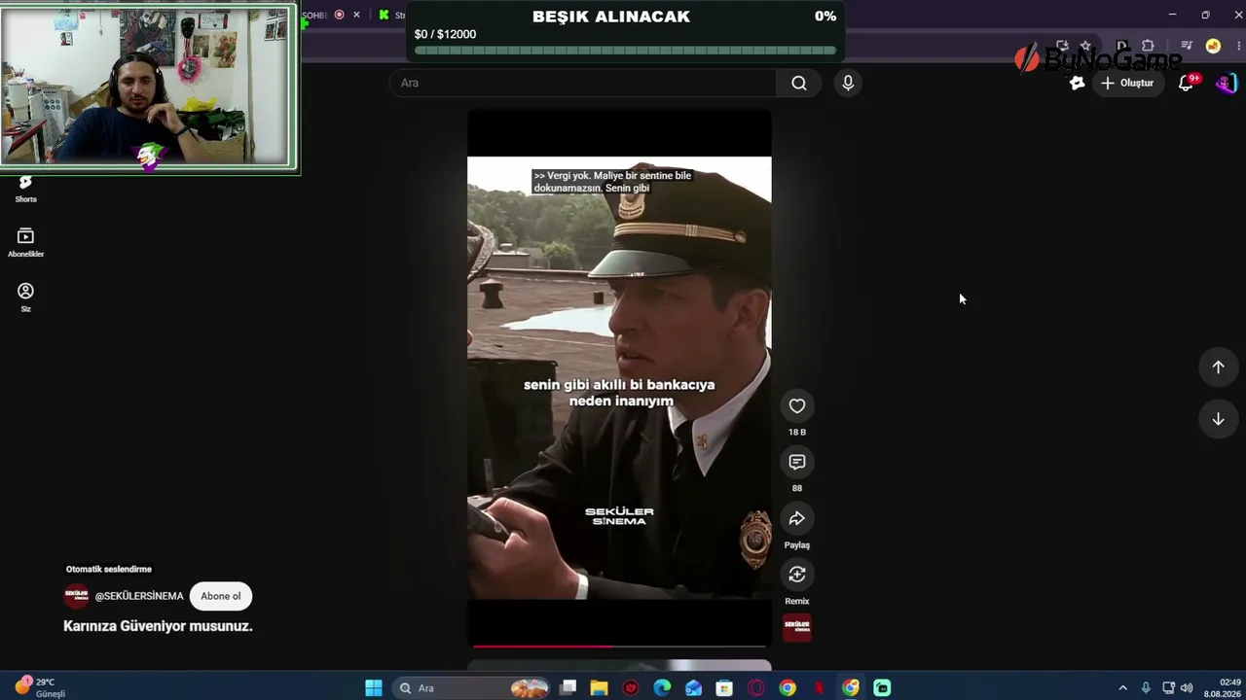Click the Otomatik seslendirme label
This screenshot has height=700, width=1246.
point(109,569)
